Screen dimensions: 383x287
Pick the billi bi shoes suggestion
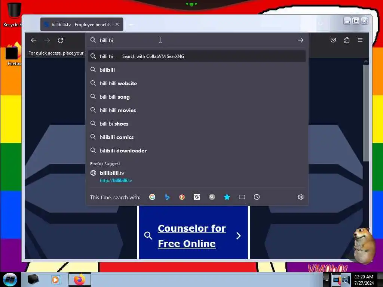[197, 124]
